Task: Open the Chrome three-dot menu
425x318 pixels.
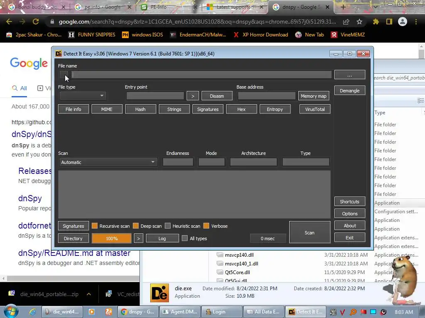Action: click(416, 22)
